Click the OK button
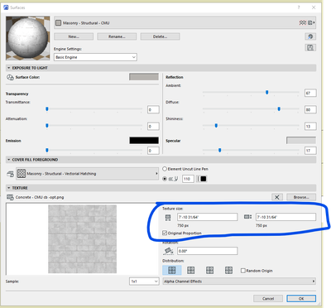The height and width of the screenshot is (308, 331). click(301, 299)
